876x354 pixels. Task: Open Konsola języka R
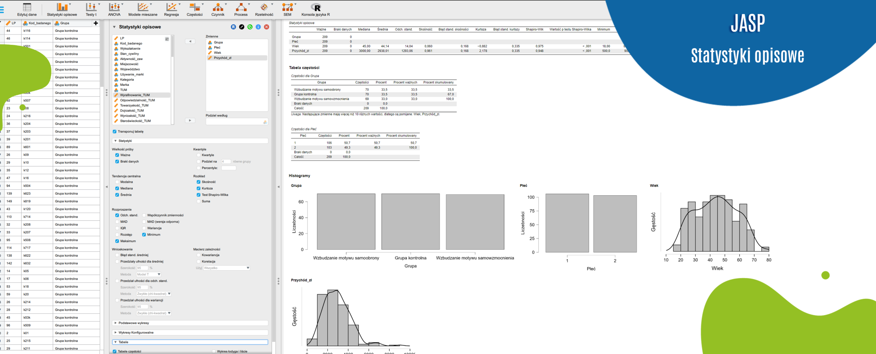click(315, 9)
